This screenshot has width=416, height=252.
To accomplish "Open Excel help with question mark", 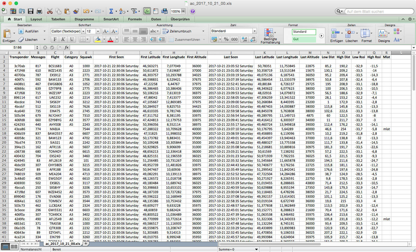I will click(x=193, y=11).
